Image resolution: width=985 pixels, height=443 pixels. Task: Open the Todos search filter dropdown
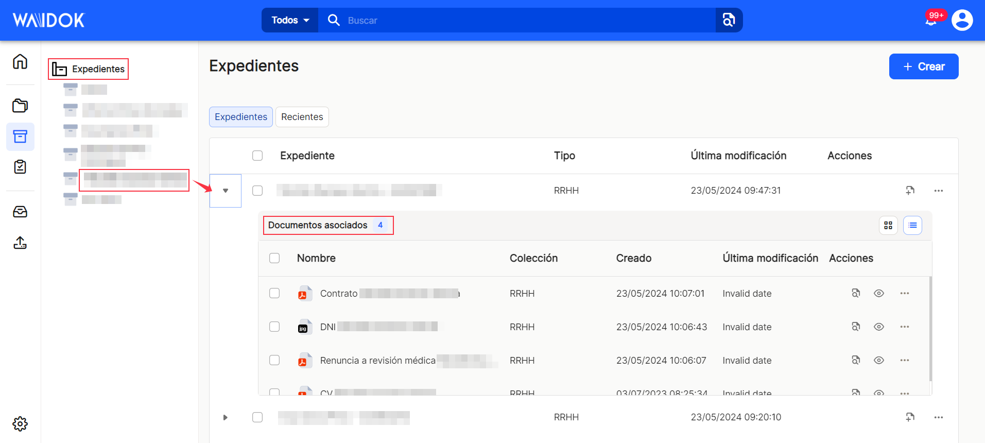[290, 20]
